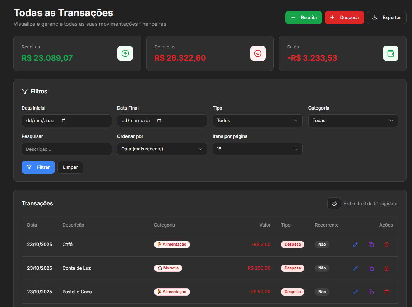
Task: Open the Tipo dropdown
Action: [x=257, y=121]
